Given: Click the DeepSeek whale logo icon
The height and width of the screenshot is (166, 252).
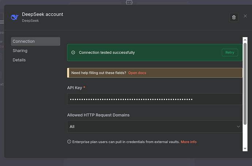Looking at the screenshot, I should [15, 17].
